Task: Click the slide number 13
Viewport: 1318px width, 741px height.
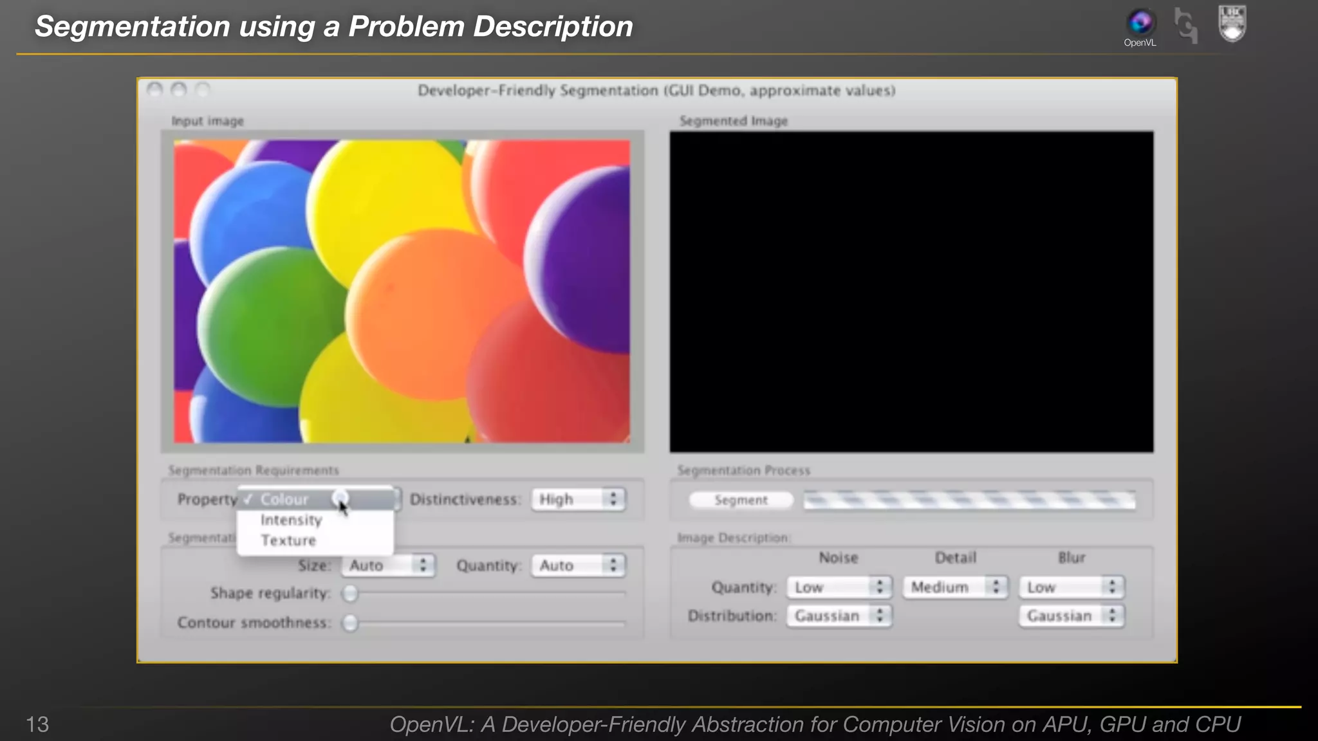Action: (x=37, y=724)
